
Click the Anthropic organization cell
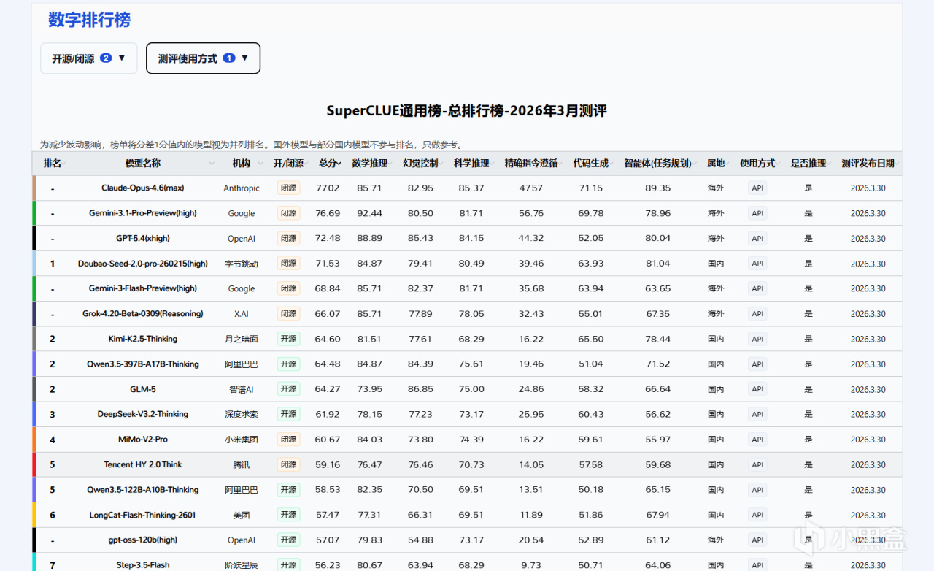tap(242, 188)
